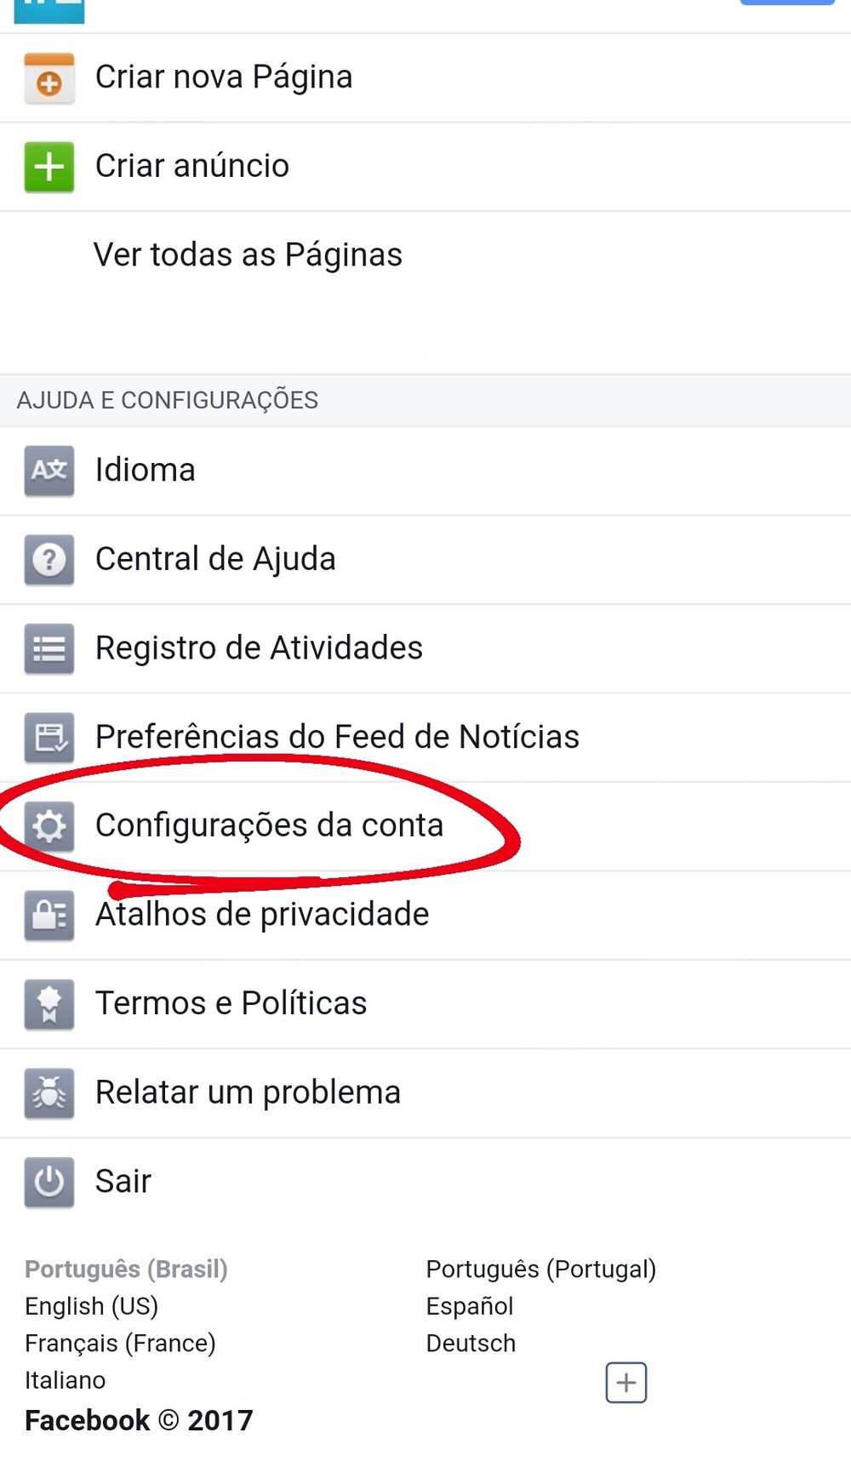
Task: Select Español language link
Action: tap(470, 1306)
